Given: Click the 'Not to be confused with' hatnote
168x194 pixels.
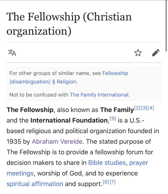Looking at the screenshot, I should click(x=84, y=95).
